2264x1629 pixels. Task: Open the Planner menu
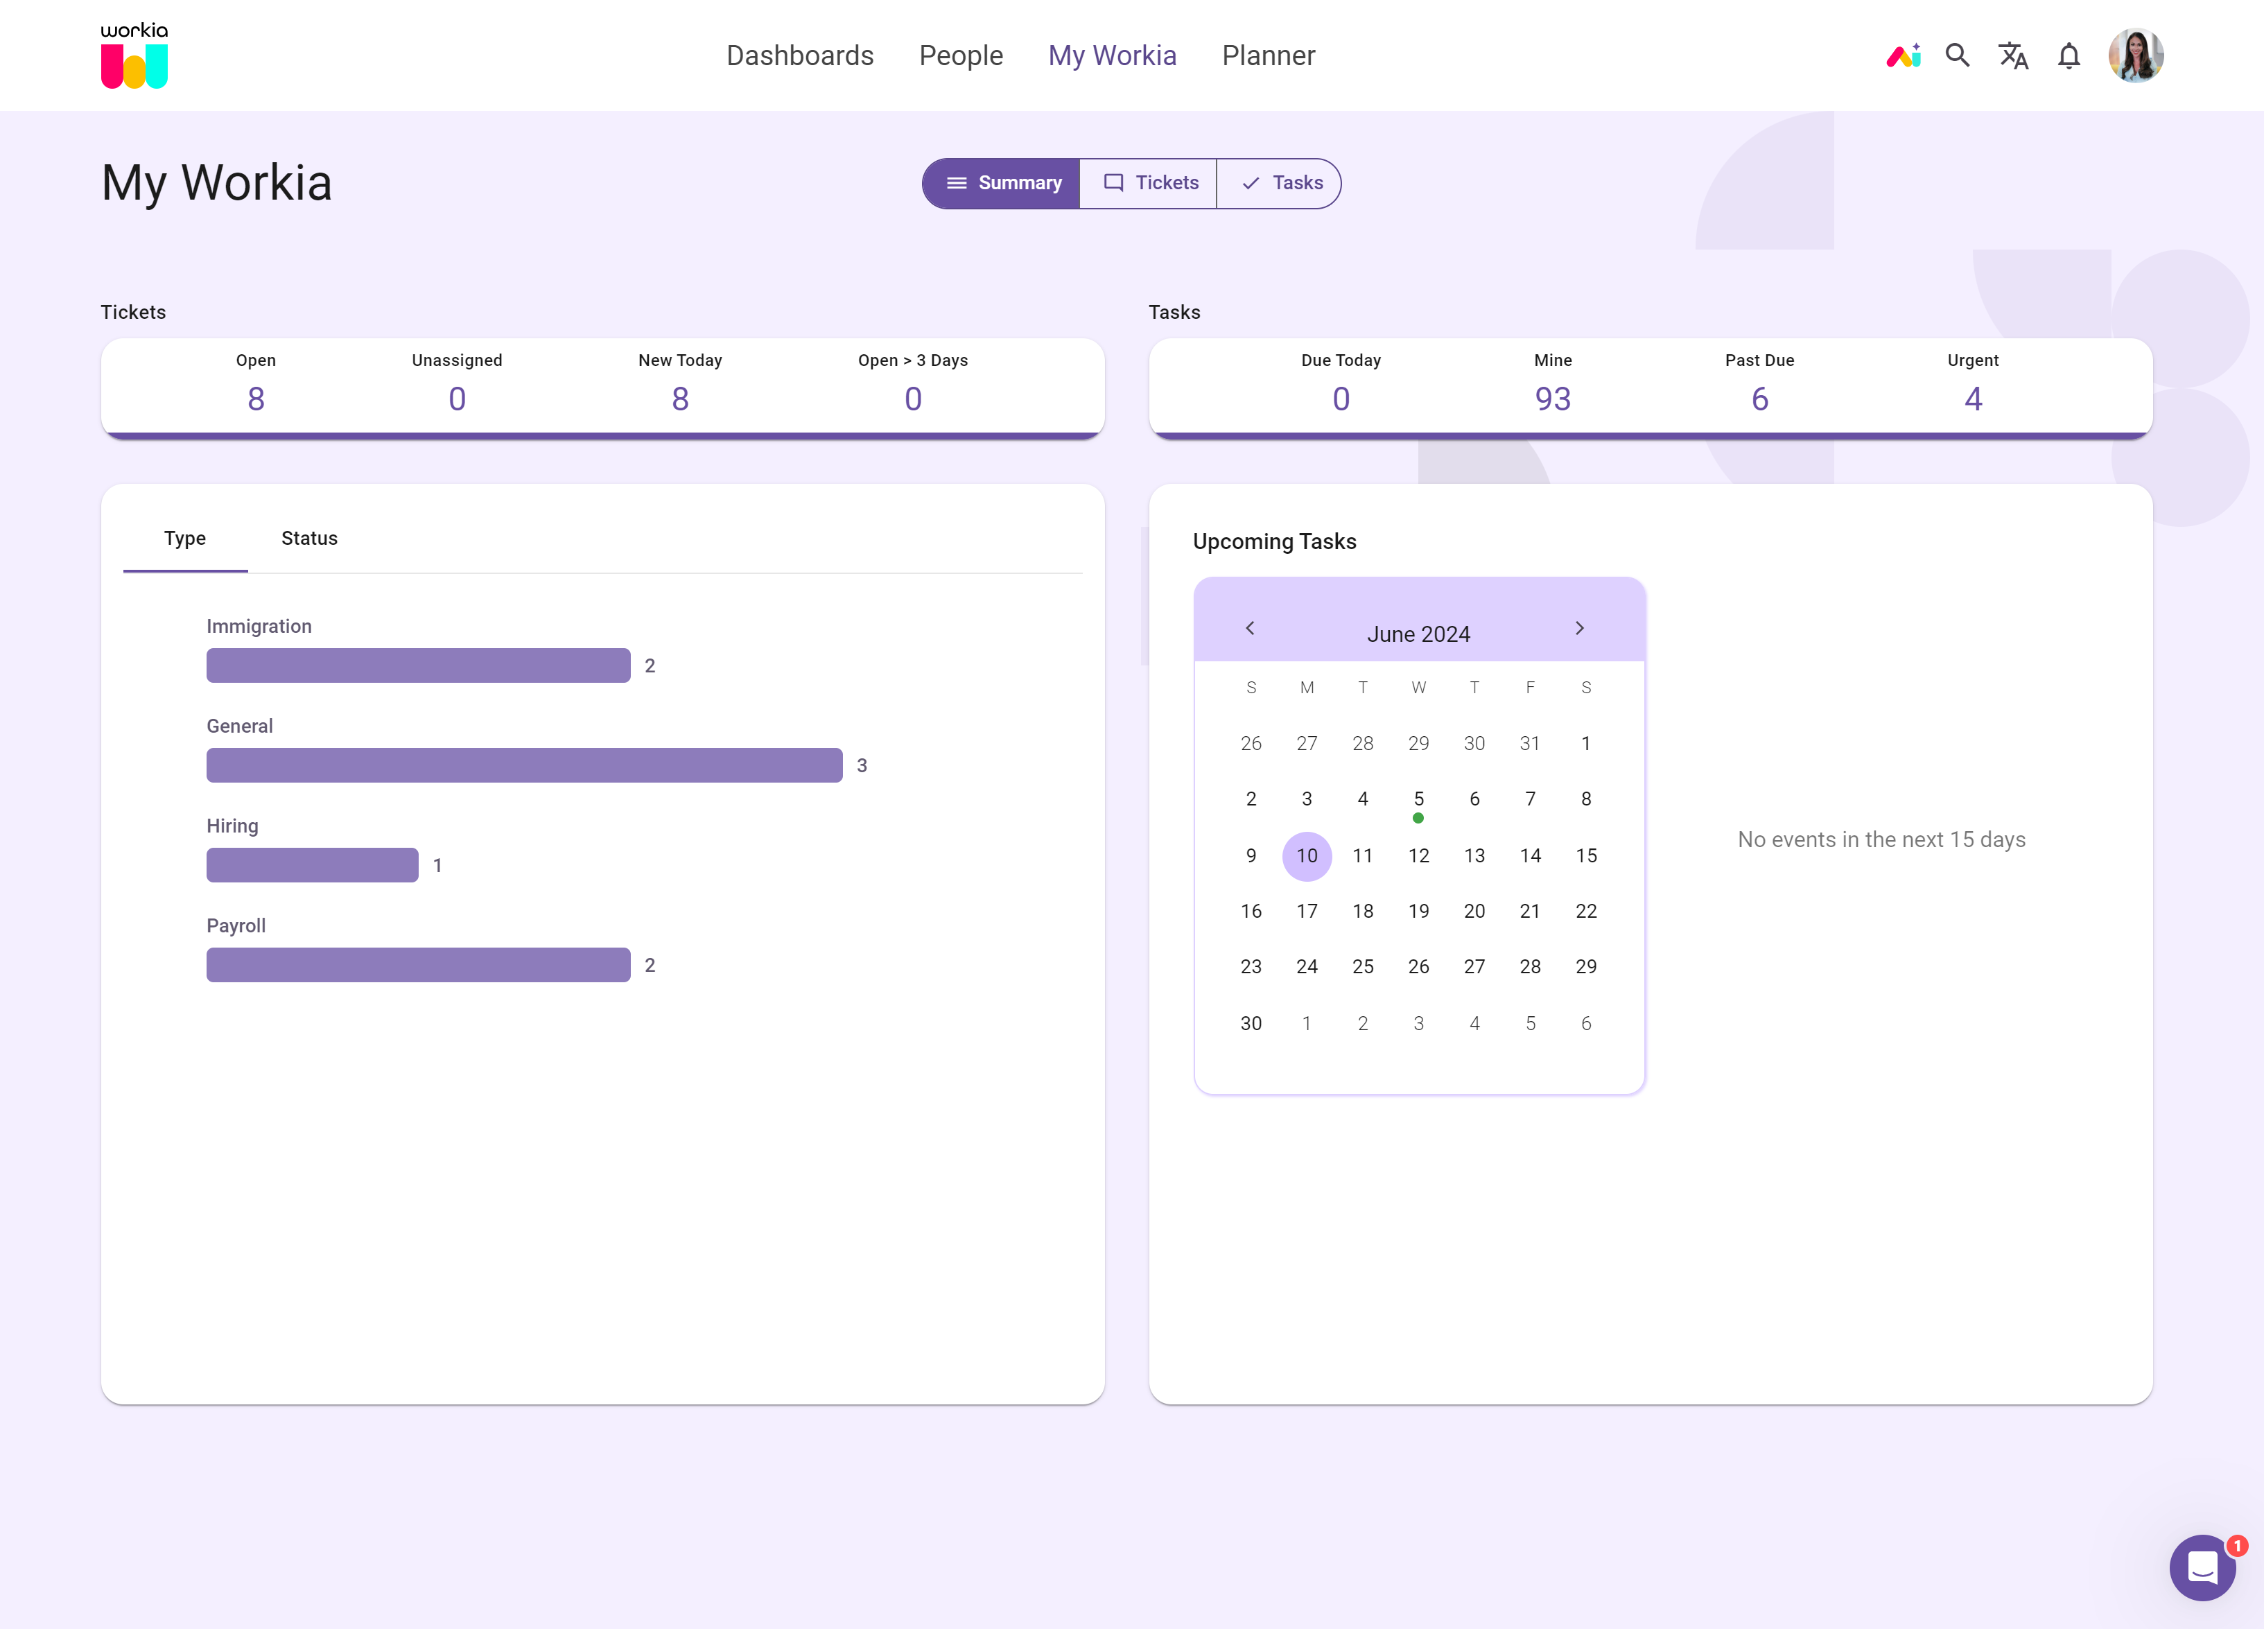click(x=1268, y=56)
